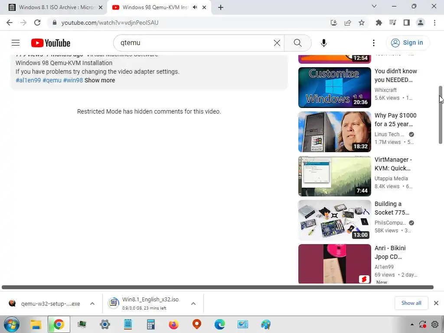Open Chrome profile avatar
Viewport: 444px width, 333px height.
click(421, 23)
